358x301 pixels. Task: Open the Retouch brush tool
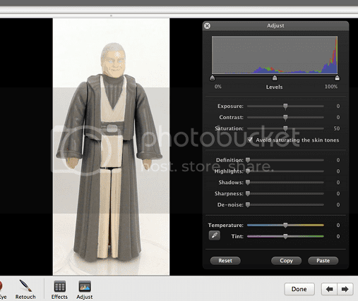coord(25,290)
